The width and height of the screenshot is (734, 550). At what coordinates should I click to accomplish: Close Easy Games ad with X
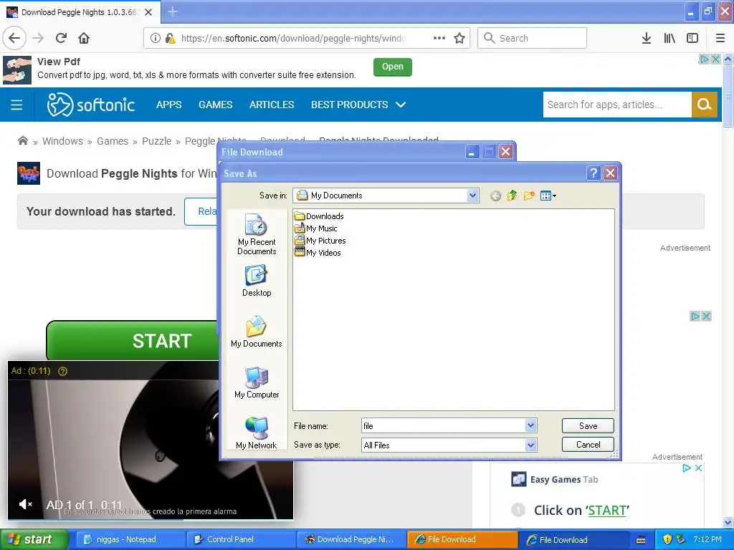coord(698,468)
